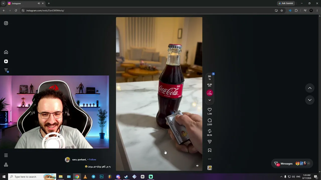
Task: Open File Explorer from taskbar
Action: pyautogui.click(x=60, y=177)
